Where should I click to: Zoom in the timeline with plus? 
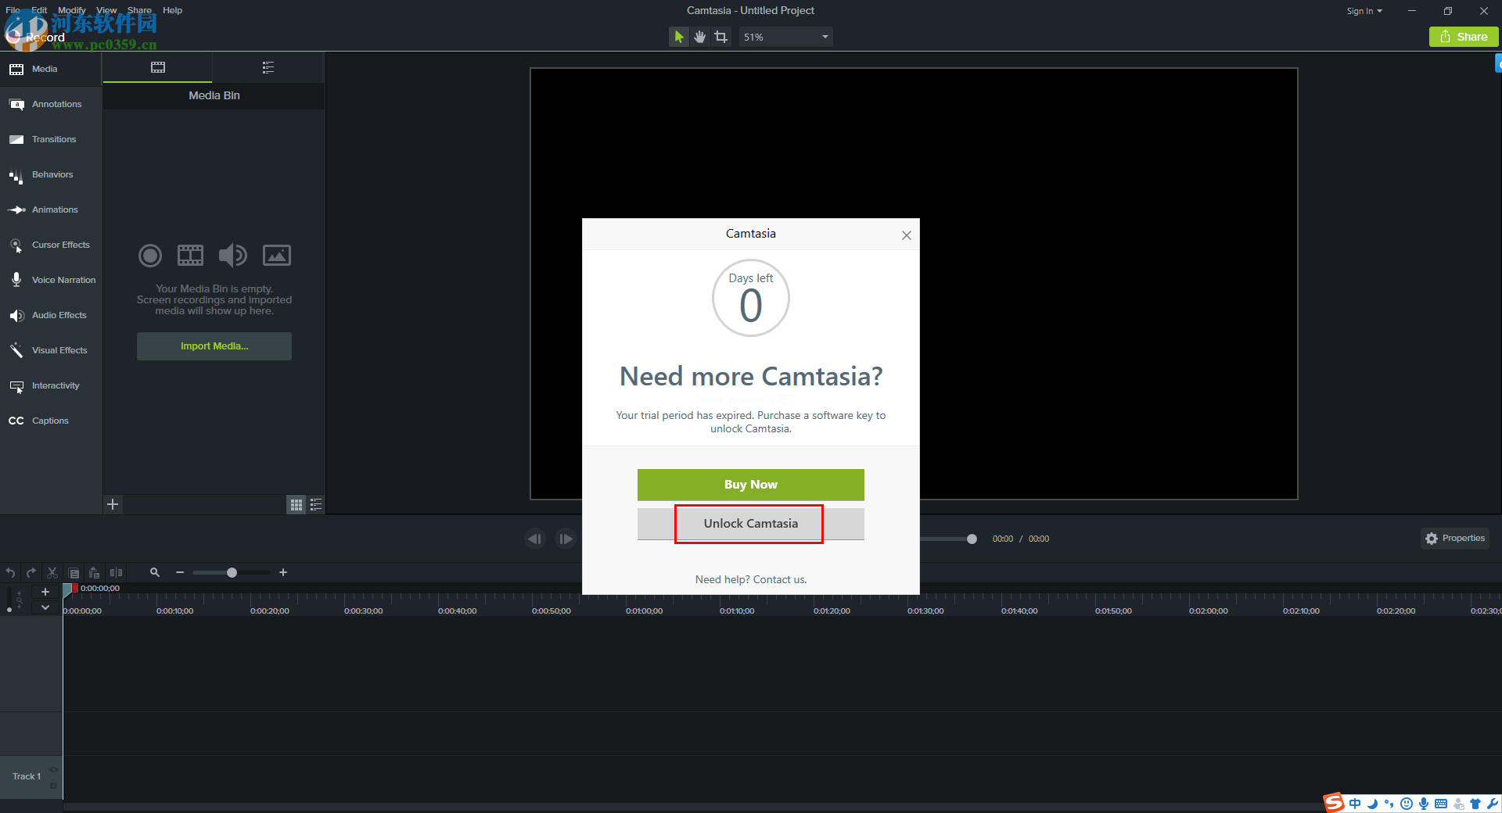point(283,573)
